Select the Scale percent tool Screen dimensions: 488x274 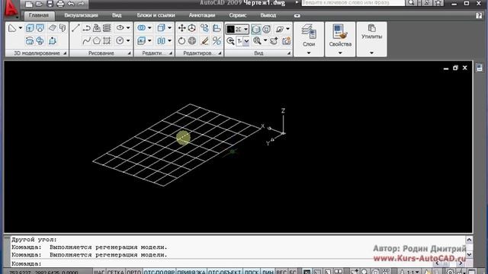point(217,40)
